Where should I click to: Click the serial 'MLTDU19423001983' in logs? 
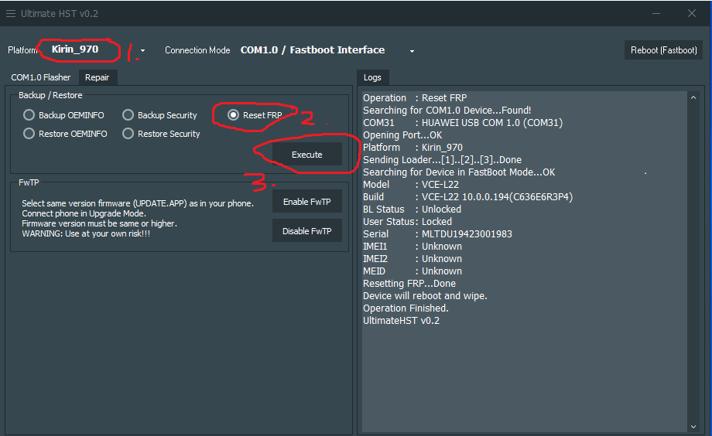[x=467, y=234]
